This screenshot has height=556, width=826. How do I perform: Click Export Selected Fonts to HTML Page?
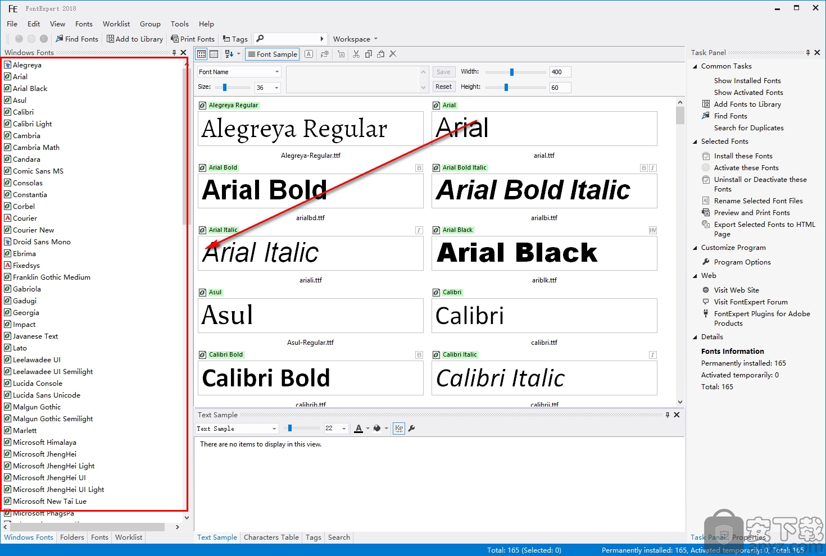tap(764, 229)
